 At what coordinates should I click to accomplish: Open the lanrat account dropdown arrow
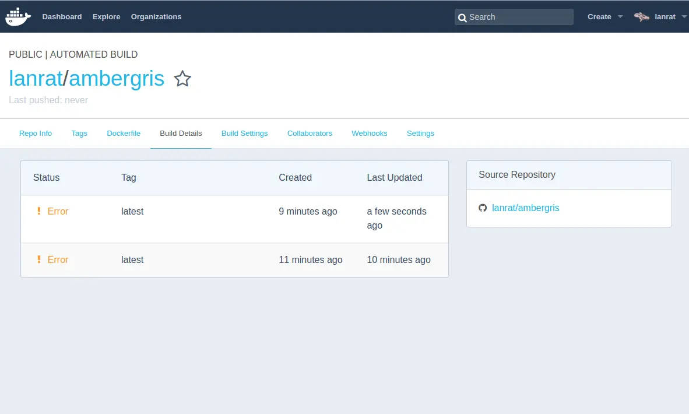coord(684,17)
